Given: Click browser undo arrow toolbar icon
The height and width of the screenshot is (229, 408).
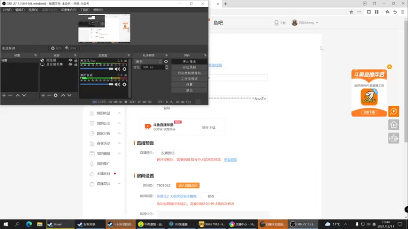Looking at the screenshot, I should [x=395, y=12].
